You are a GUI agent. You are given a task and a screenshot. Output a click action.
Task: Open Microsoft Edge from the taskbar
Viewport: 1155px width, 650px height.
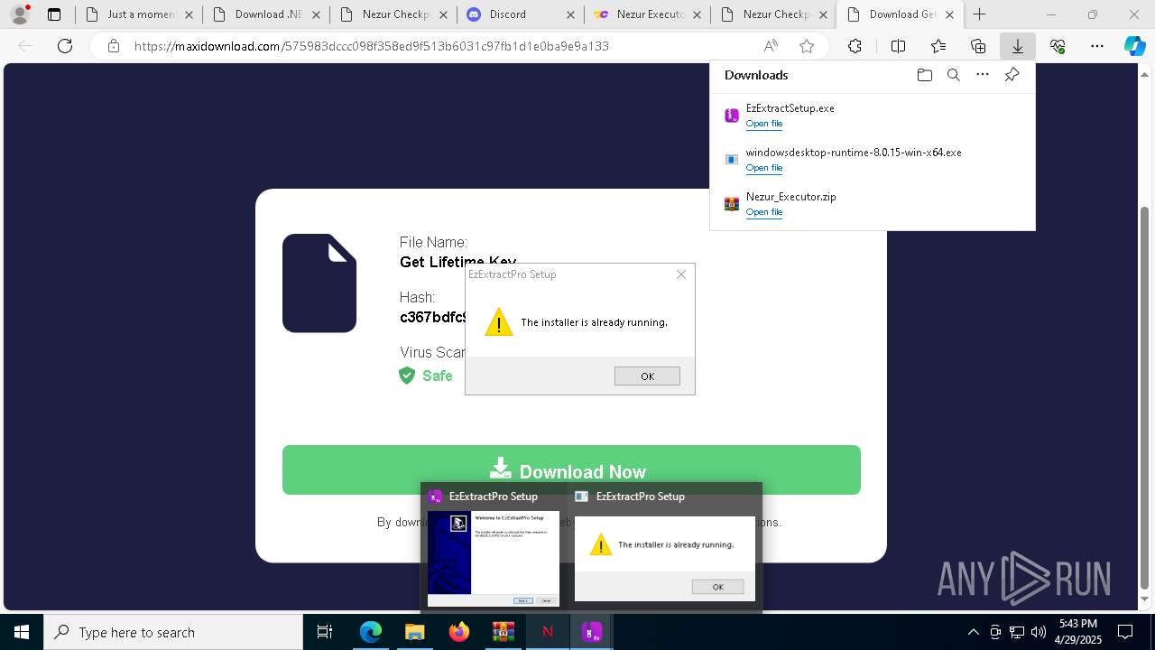click(x=371, y=632)
